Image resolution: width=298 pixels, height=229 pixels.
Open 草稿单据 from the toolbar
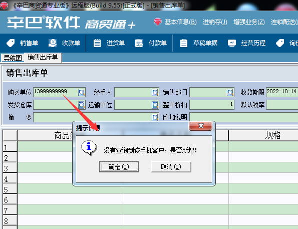pos(205,43)
